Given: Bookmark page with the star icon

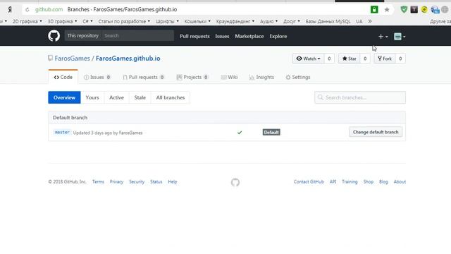Looking at the screenshot, I should pyautogui.click(x=387, y=10).
